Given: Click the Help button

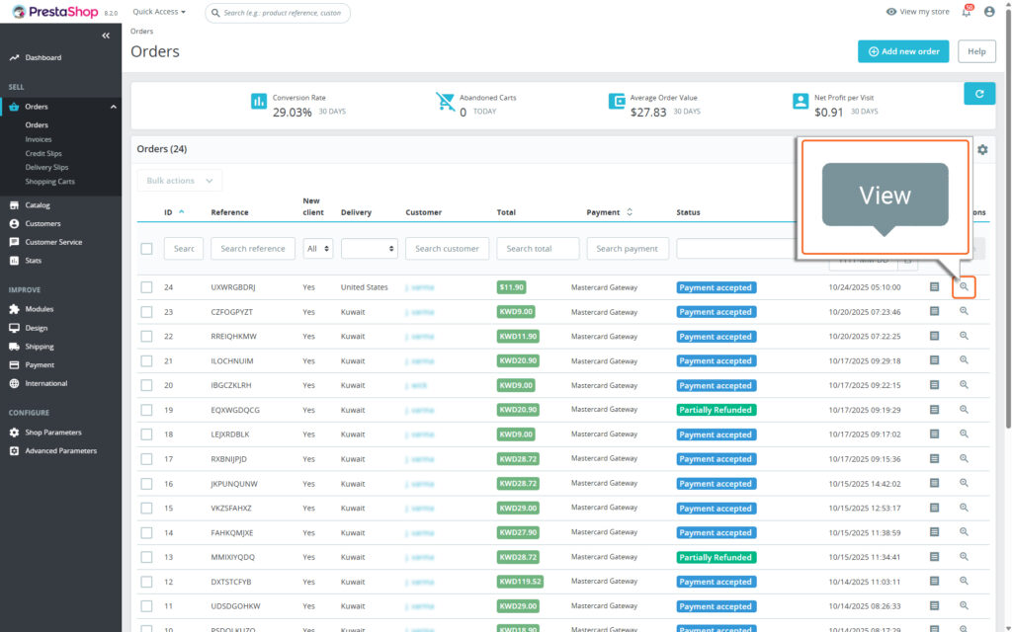Looking at the screenshot, I should point(976,51).
